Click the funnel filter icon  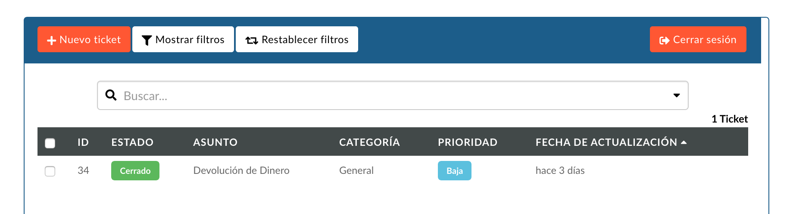[x=147, y=40]
